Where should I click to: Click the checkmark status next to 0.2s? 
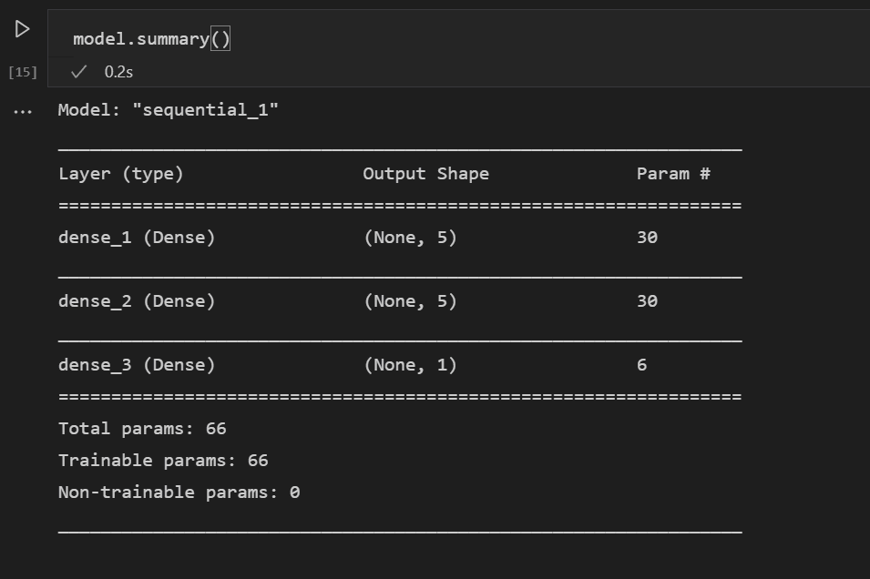81,70
